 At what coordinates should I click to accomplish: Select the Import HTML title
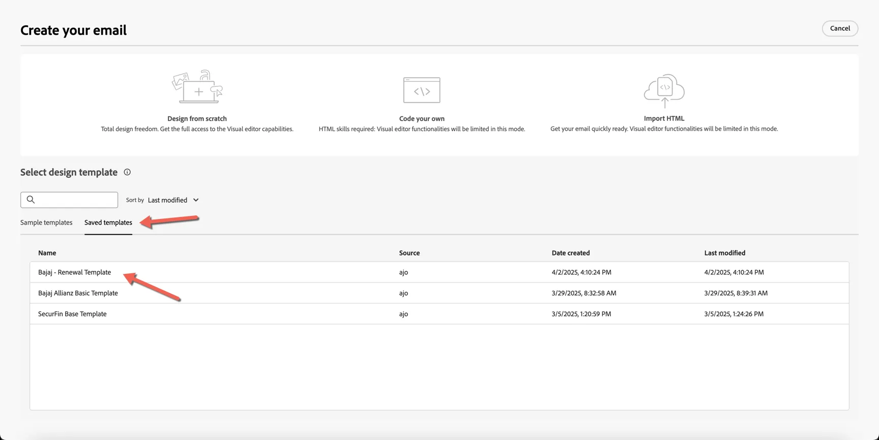click(664, 118)
